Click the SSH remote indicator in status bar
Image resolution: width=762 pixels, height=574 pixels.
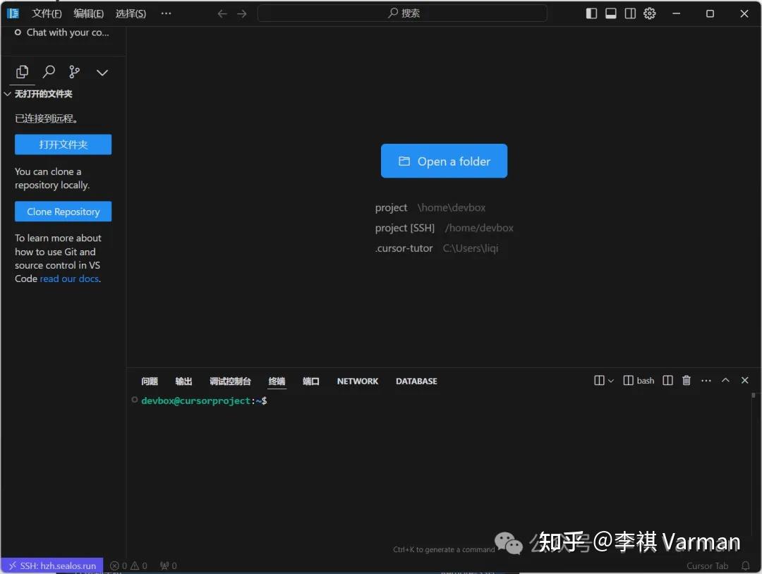pos(49,566)
